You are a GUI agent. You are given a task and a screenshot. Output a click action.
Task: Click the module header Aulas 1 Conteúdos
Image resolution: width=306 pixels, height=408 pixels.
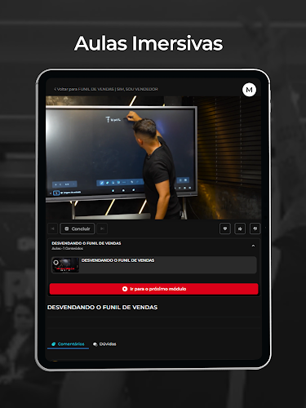67,248
